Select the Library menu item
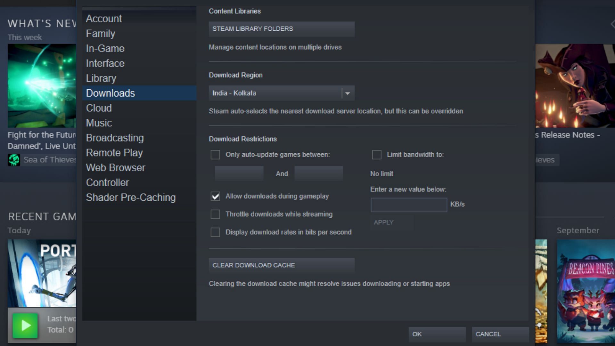This screenshot has width=615, height=346. (x=101, y=78)
